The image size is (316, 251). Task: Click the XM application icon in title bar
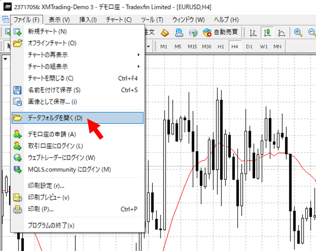(x=7, y=7)
